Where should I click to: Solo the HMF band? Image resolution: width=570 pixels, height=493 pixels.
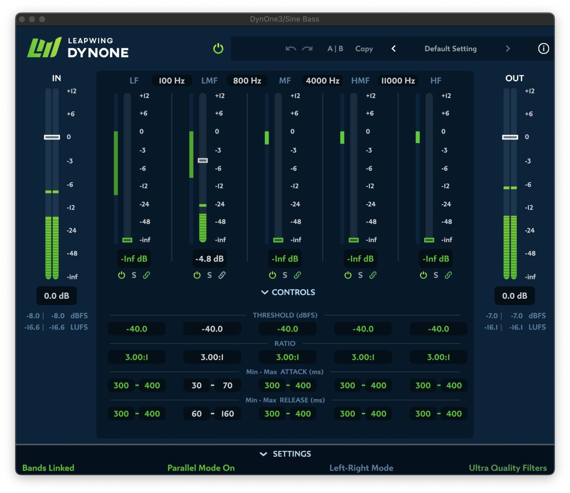point(360,275)
